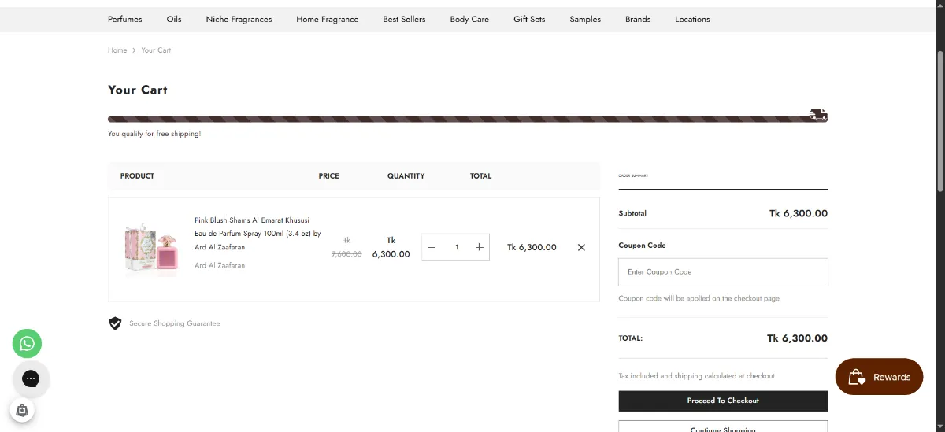Click the breadcrumb chevron separator
The width and height of the screenshot is (945, 432).
pyautogui.click(x=135, y=50)
